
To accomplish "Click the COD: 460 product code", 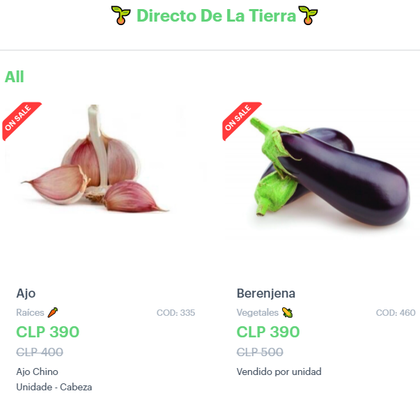I will pos(396,313).
